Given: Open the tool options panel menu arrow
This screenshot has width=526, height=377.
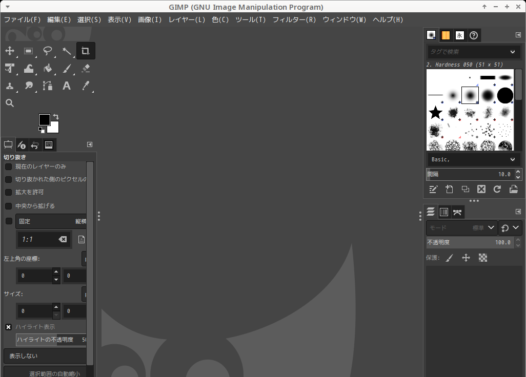Looking at the screenshot, I should (x=90, y=144).
